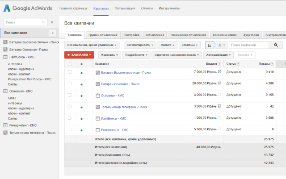286x179 pixels.
Task: Open the Главная страница menu
Action: [x=73, y=8]
